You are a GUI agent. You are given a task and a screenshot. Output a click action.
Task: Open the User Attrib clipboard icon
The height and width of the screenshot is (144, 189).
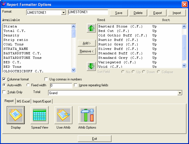[63, 115]
